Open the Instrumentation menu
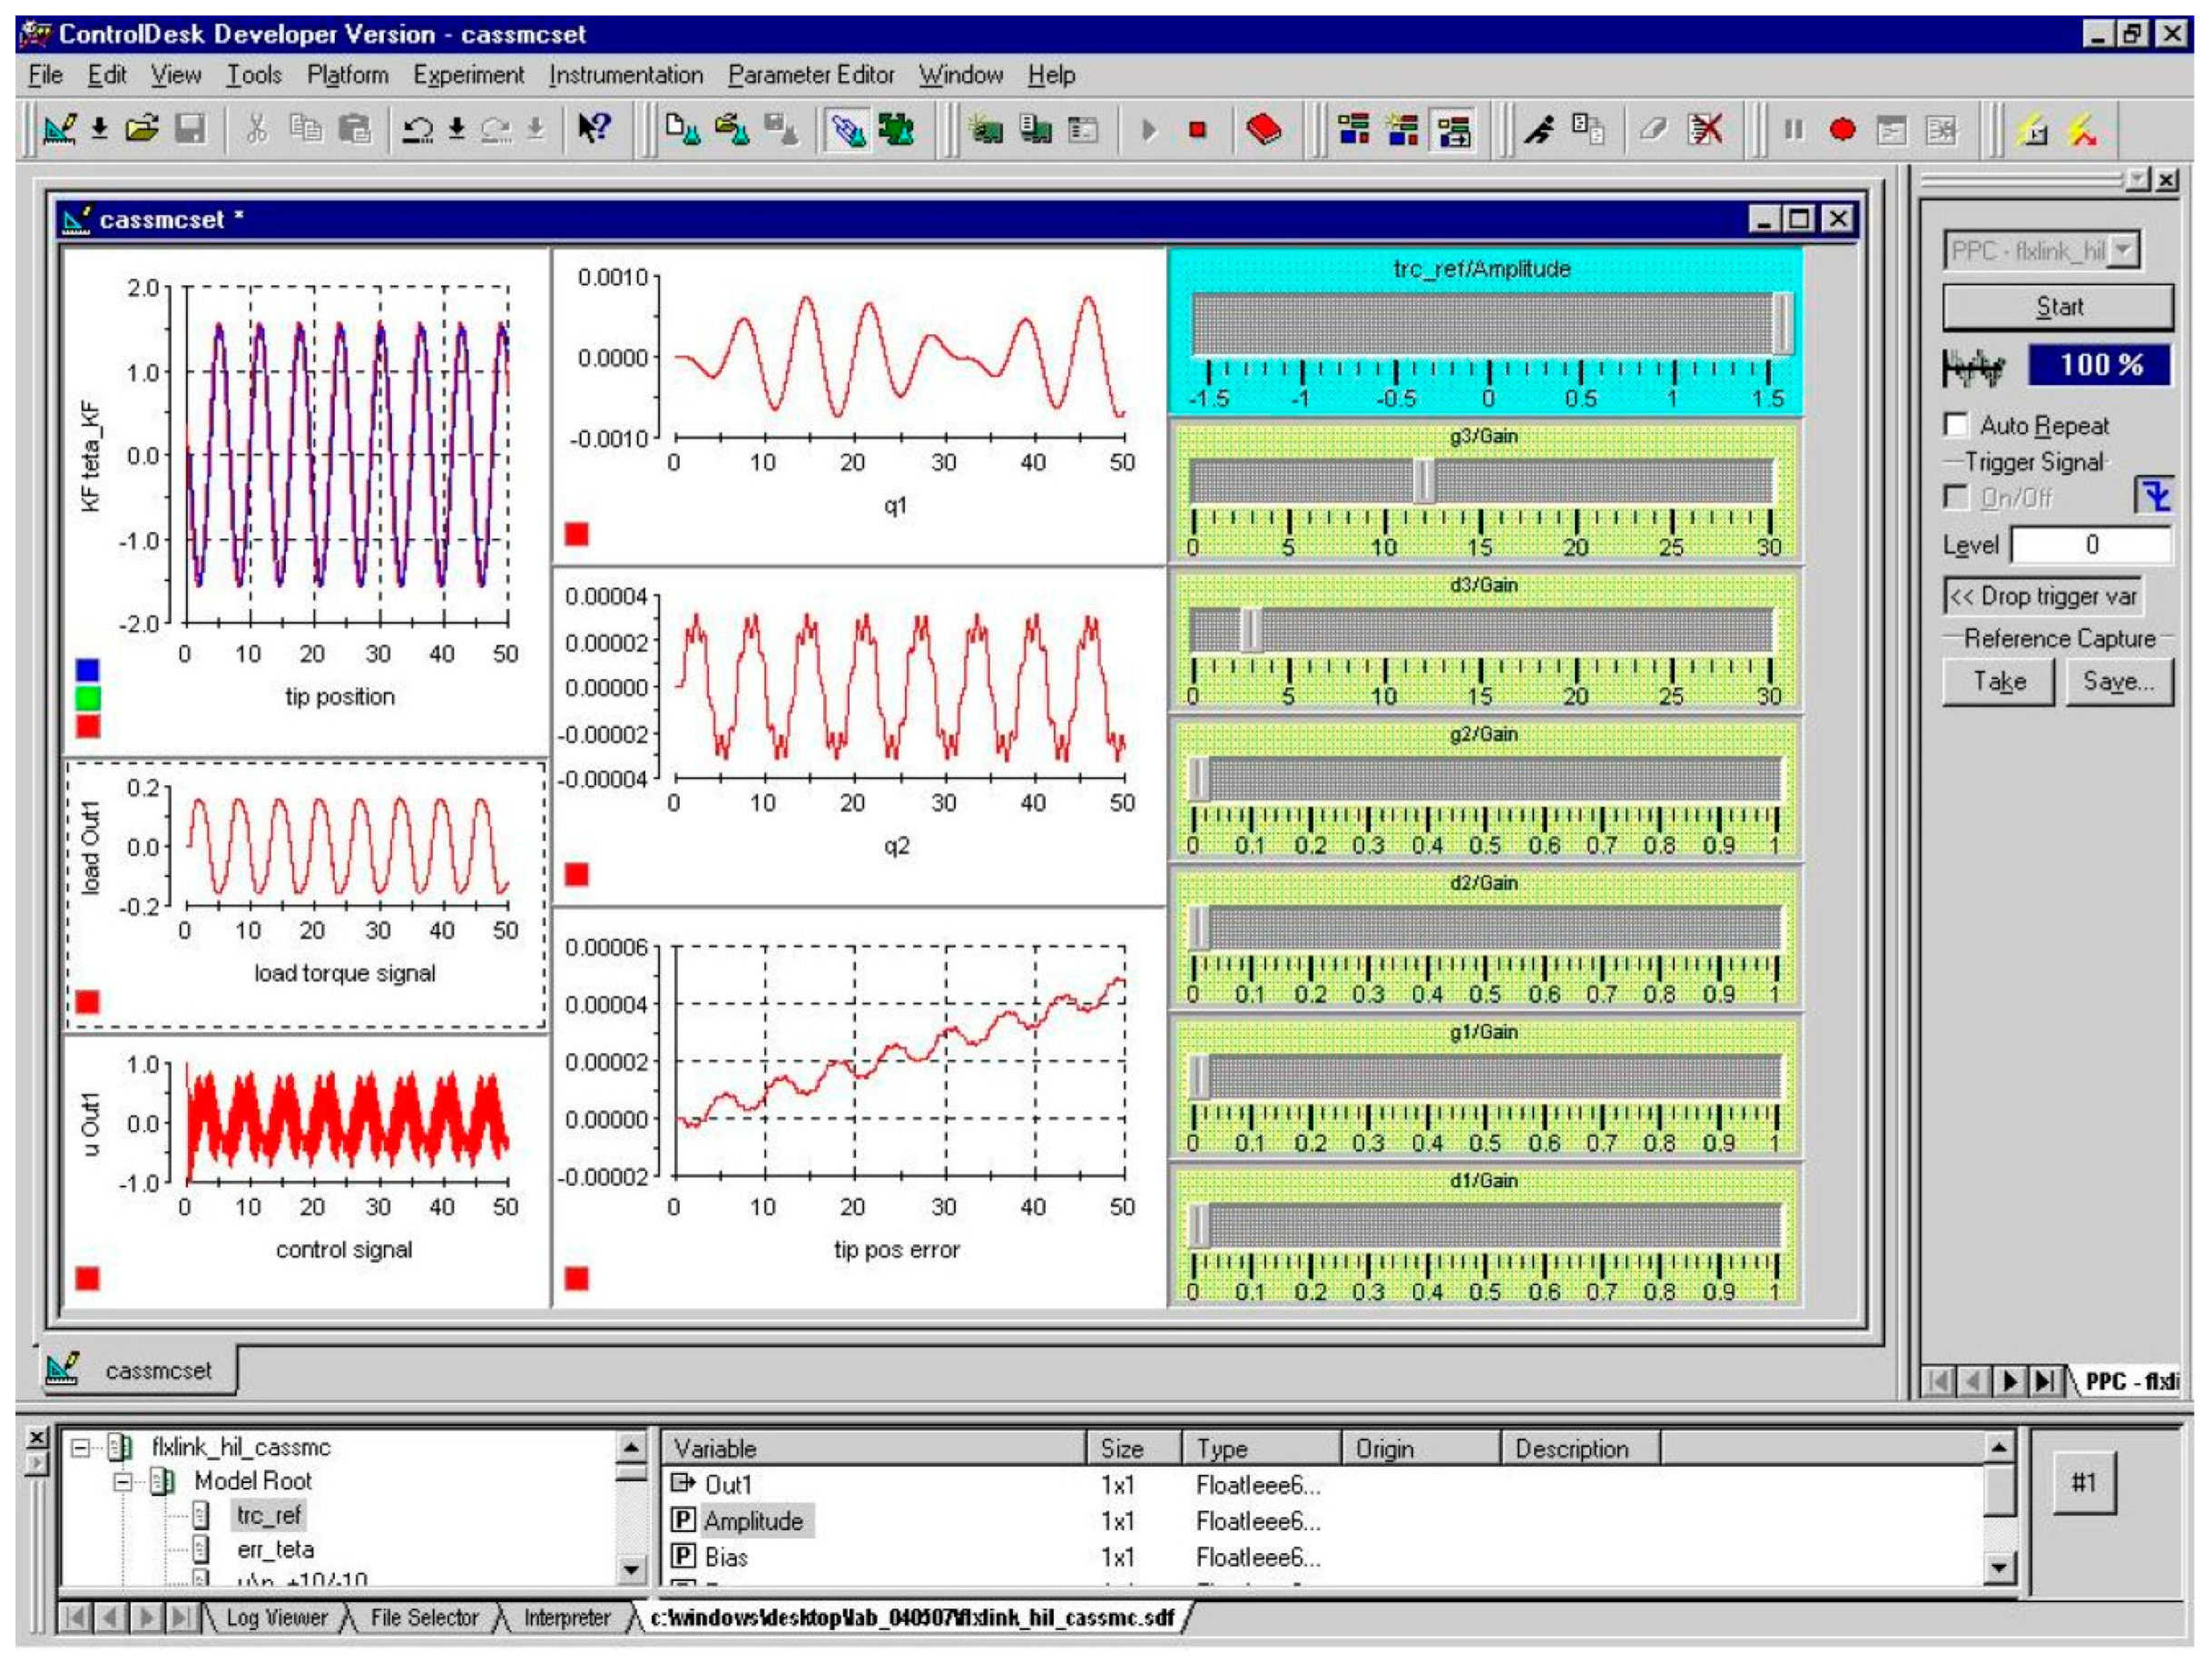 click(x=625, y=75)
